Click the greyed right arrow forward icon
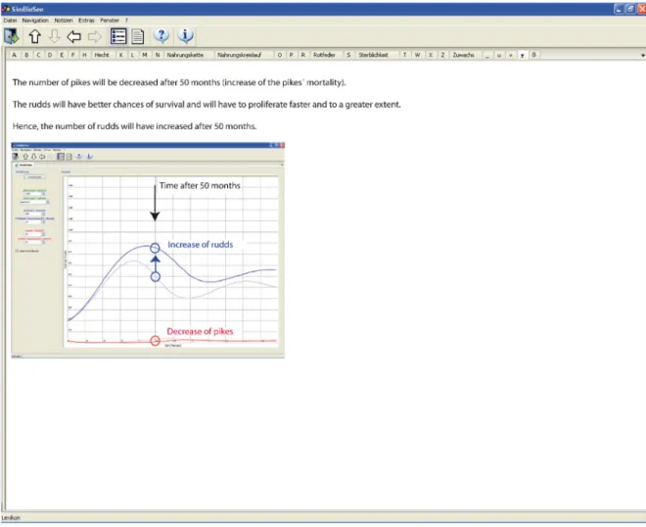The height and width of the screenshot is (527, 646). coord(94,36)
